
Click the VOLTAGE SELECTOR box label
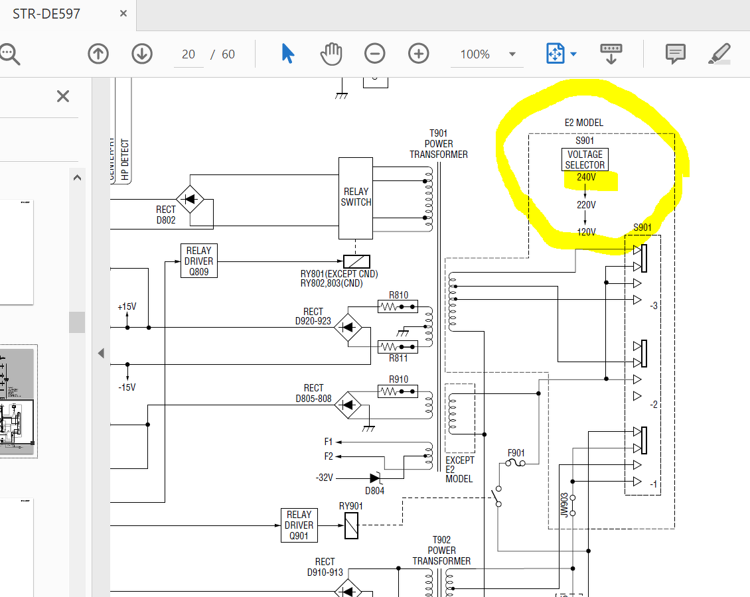(585, 160)
